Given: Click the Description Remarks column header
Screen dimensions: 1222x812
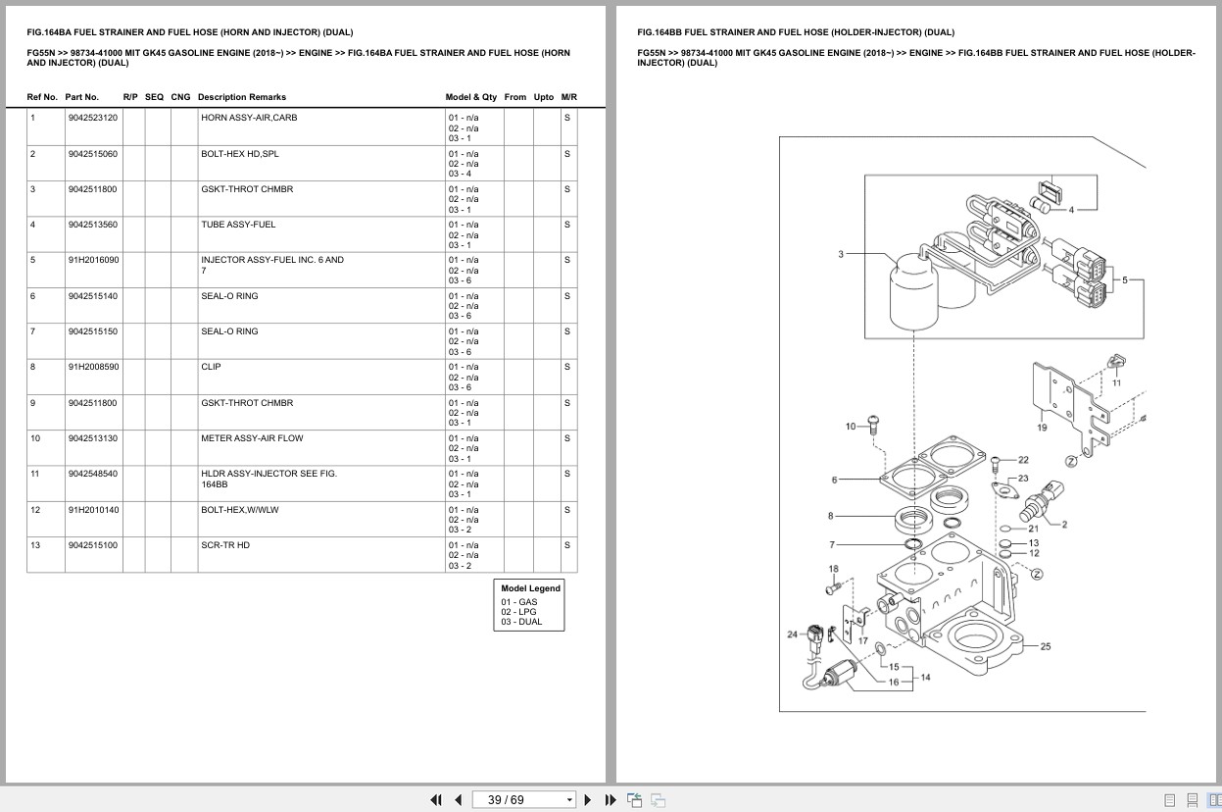Looking at the screenshot, I should tap(242, 97).
